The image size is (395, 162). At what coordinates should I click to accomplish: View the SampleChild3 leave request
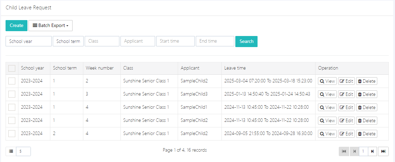pyautogui.click(x=327, y=94)
